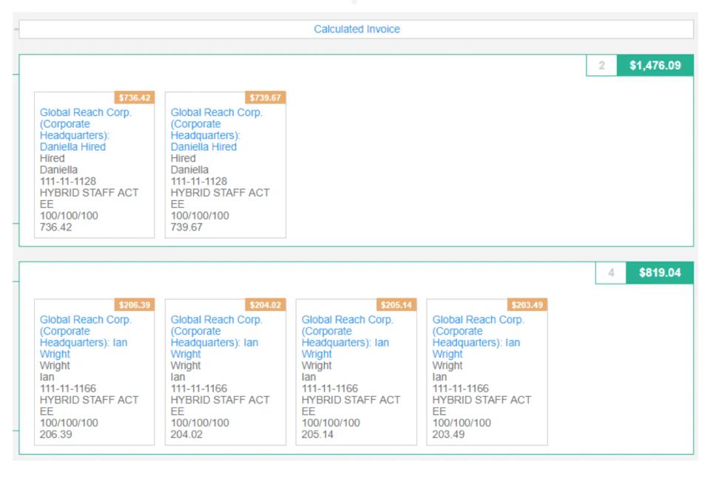
Task: Click the $739.67 badge on second Daniella card
Action: pyautogui.click(x=267, y=98)
